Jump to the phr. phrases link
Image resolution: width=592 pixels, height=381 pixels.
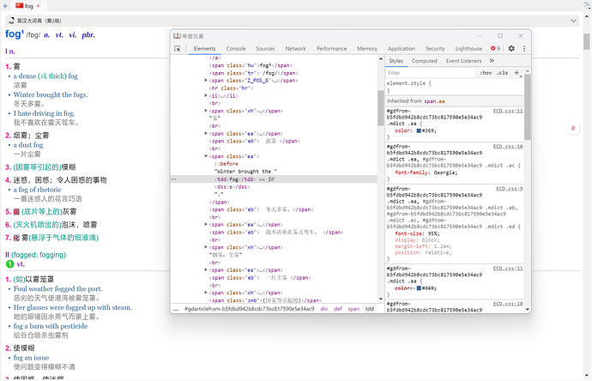(88, 35)
